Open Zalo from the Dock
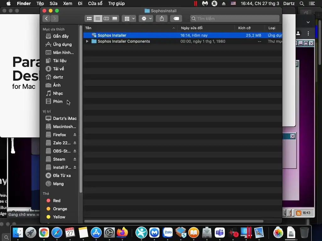322x241 pixels. (168, 233)
